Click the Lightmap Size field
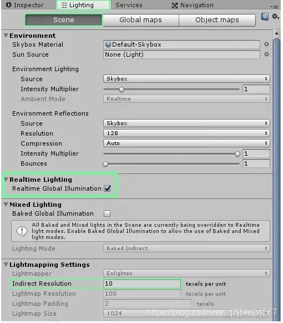 pos(186,314)
